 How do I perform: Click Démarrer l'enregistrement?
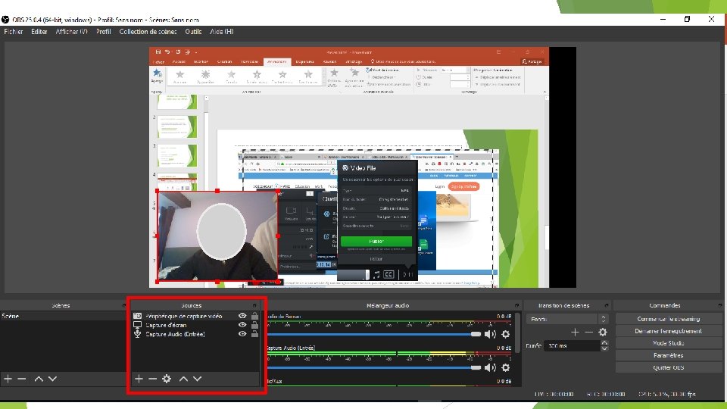tap(668, 331)
